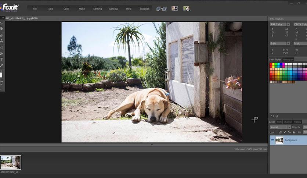Click the second stacked-windows icon in the top toolbar
The width and height of the screenshot is (307, 178).
165,8
